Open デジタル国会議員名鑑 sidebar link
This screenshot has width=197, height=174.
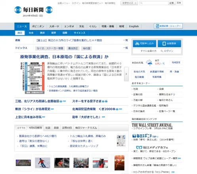(145, 106)
